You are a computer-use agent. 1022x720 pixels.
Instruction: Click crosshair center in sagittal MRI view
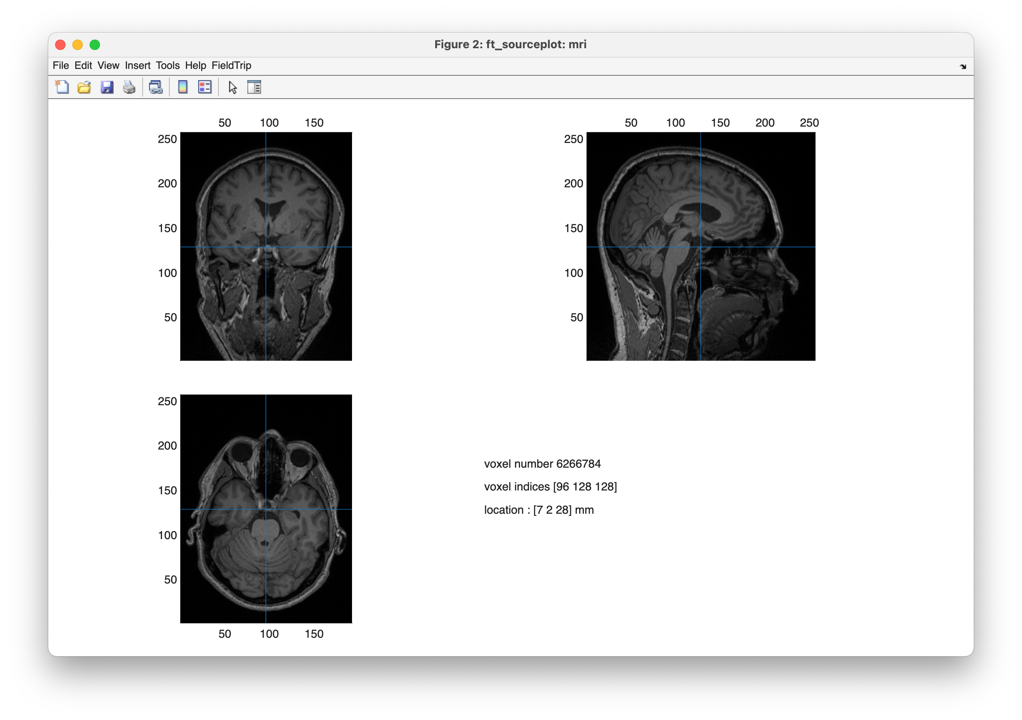click(701, 247)
